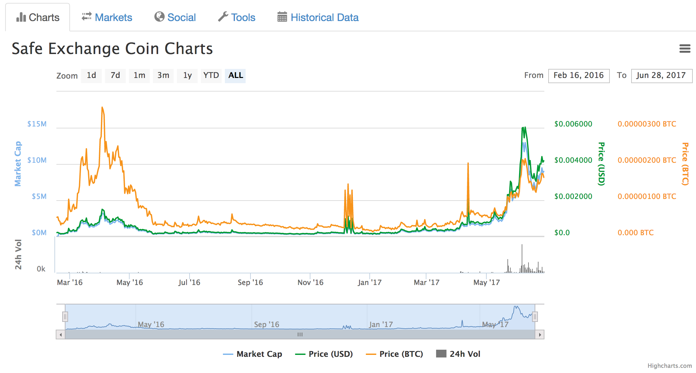Viewport: 696px width, 373px height.
Task: Click the 0.00000300 BTC axis label
Action: tap(647, 124)
